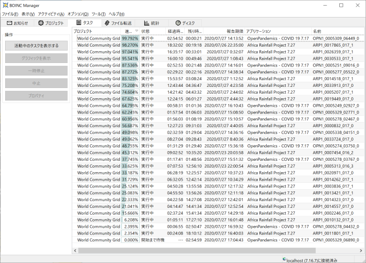Click the 開始まで待機 status cell
This screenshot has width=366, height=263.
tap(153, 240)
